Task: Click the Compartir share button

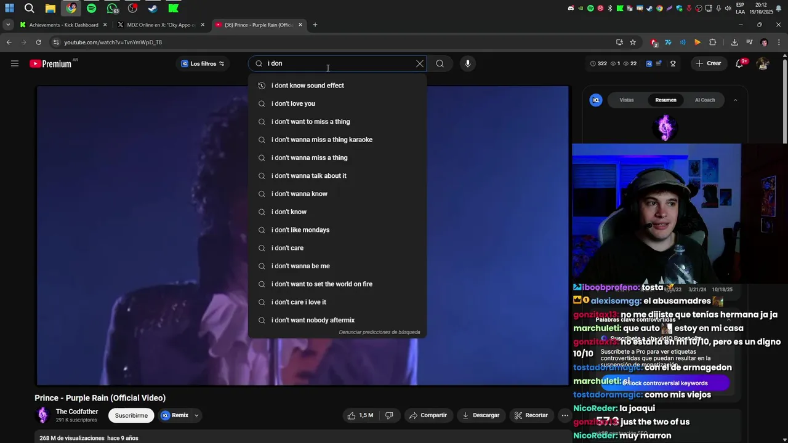Action: pyautogui.click(x=428, y=415)
